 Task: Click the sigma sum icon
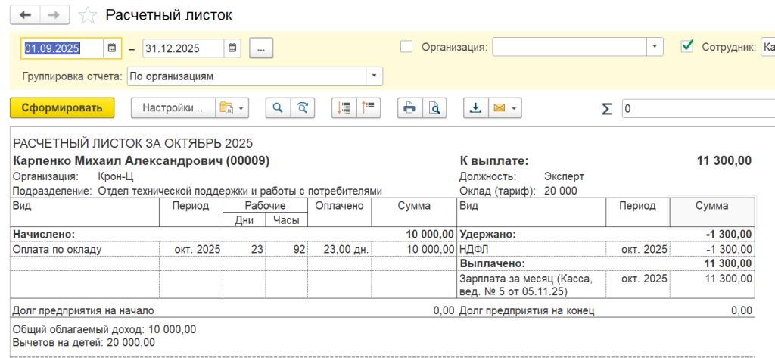click(x=606, y=108)
